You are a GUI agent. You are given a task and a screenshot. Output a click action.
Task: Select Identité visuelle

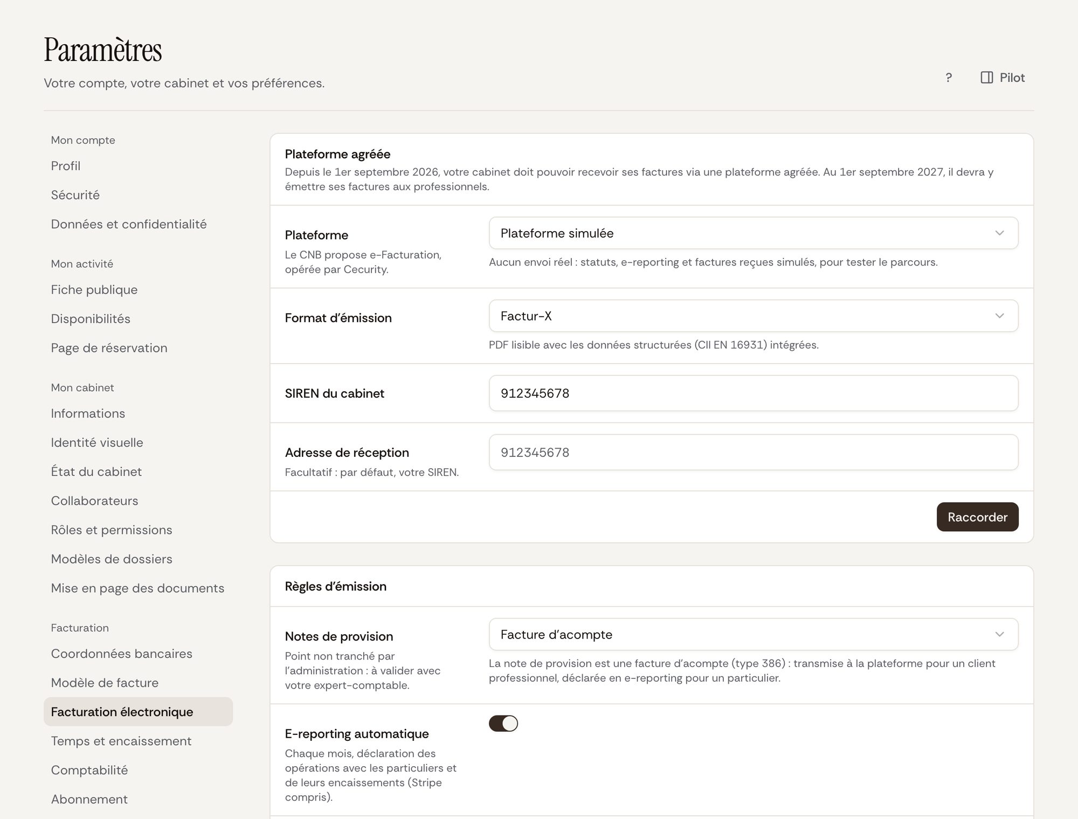pyautogui.click(x=138, y=443)
